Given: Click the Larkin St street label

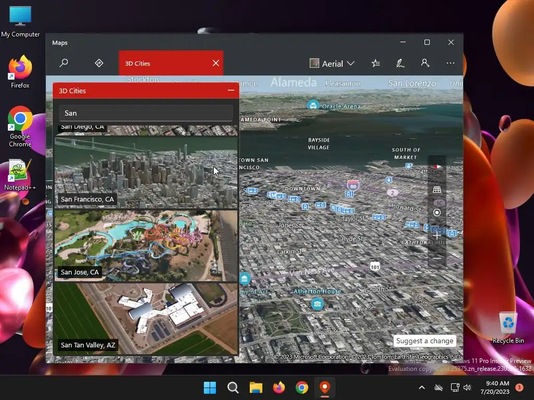Looking at the screenshot, I should (289, 252).
